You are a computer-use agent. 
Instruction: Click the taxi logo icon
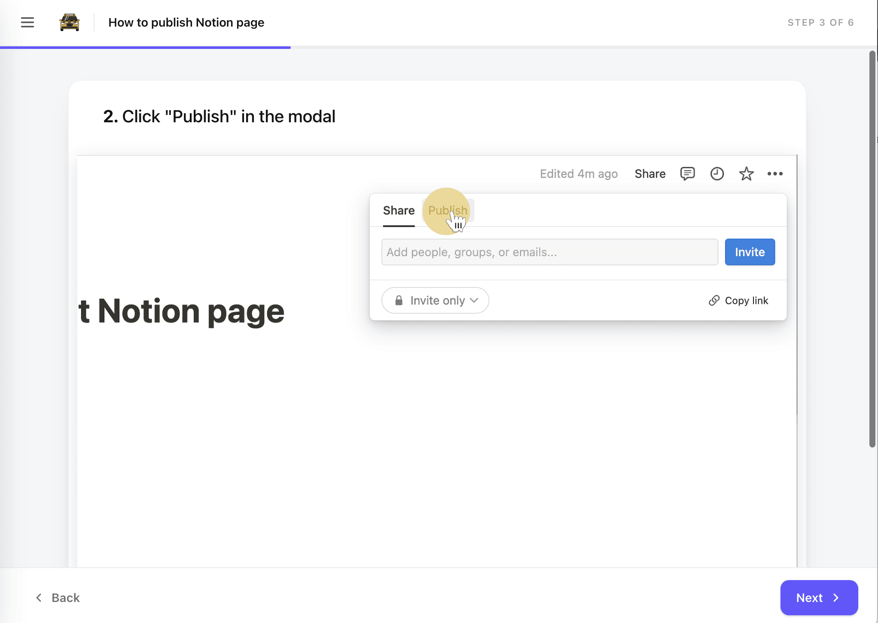click(x=69, y=22)
